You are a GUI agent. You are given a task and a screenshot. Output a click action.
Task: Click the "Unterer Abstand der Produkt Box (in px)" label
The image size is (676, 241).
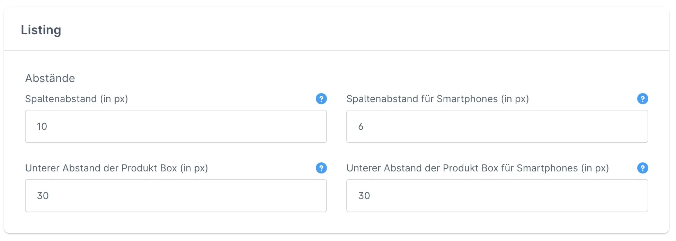pyautogui.click(x=116, y=168)
